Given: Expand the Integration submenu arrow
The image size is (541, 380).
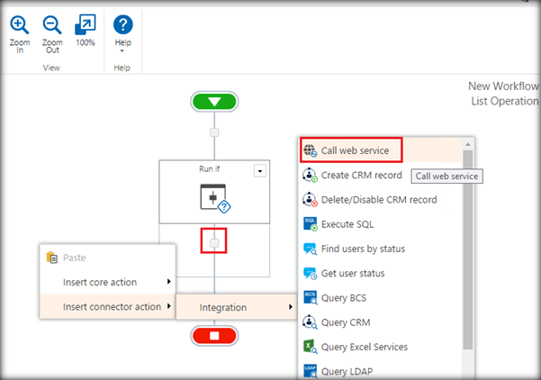Looking at the screenshot, I should click(291, 307).
